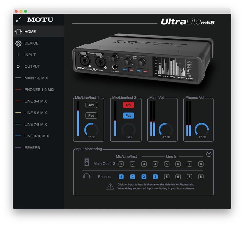Enable input 7 monitoring on Phones

point(189,177)
